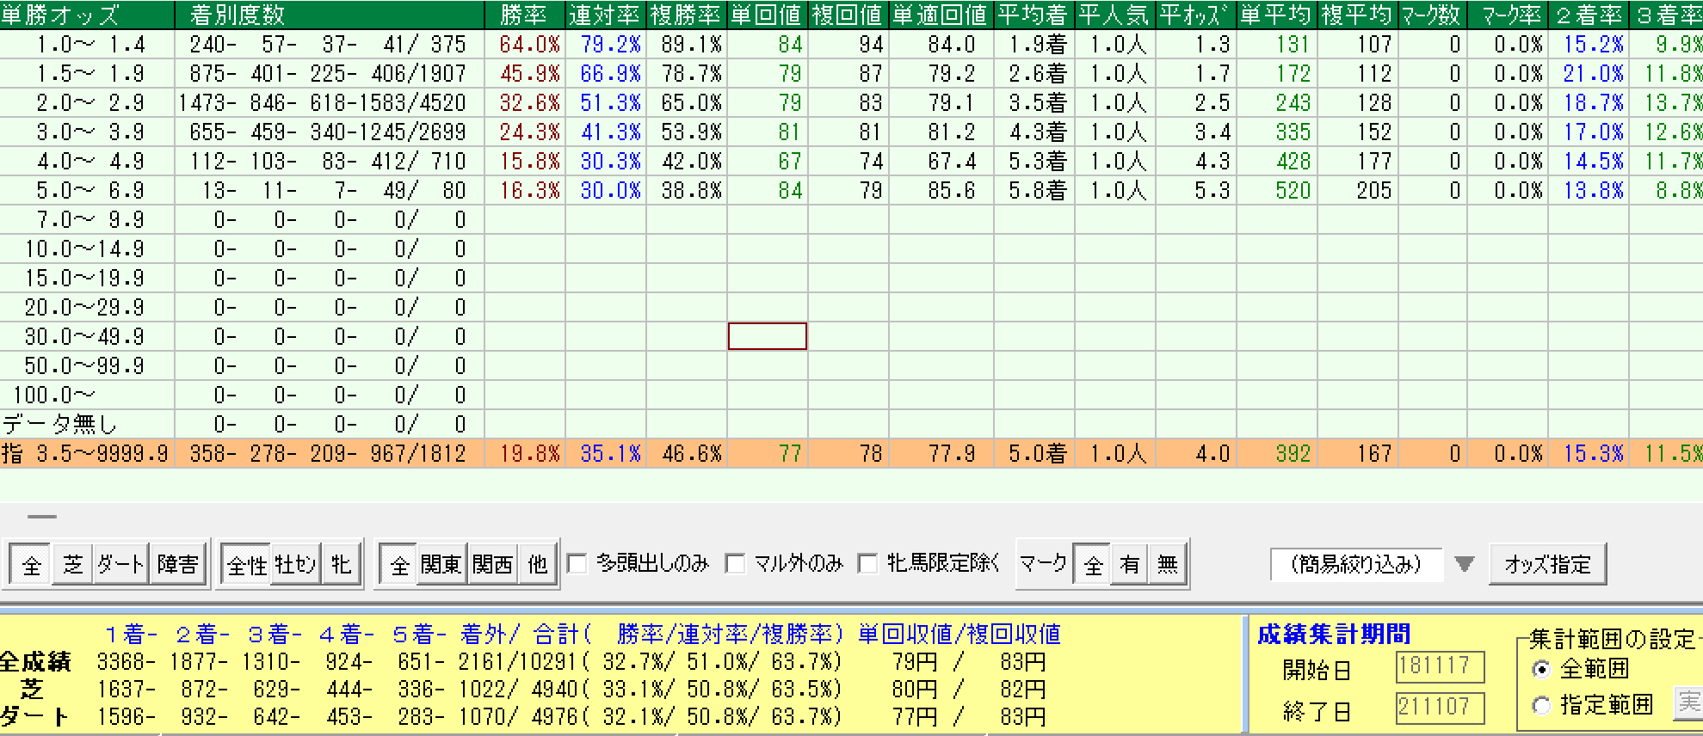The image size is (1703, 736).
Task: Select 全 next to the 関東 button
Action: (399, 565)
